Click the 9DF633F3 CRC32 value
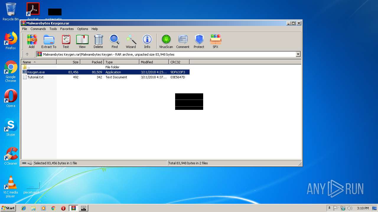Image resolution: width=378 pixels, height=212 pixels. click(178, 72)
